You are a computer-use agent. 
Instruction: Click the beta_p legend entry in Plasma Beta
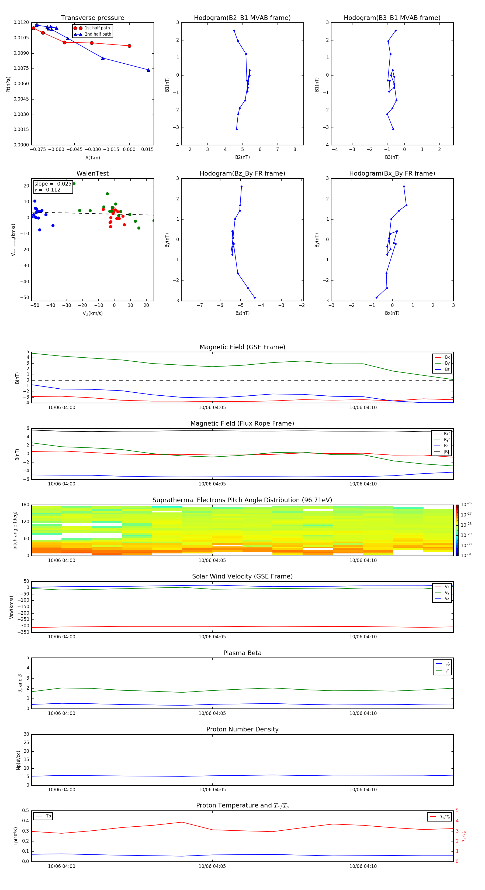442,664
